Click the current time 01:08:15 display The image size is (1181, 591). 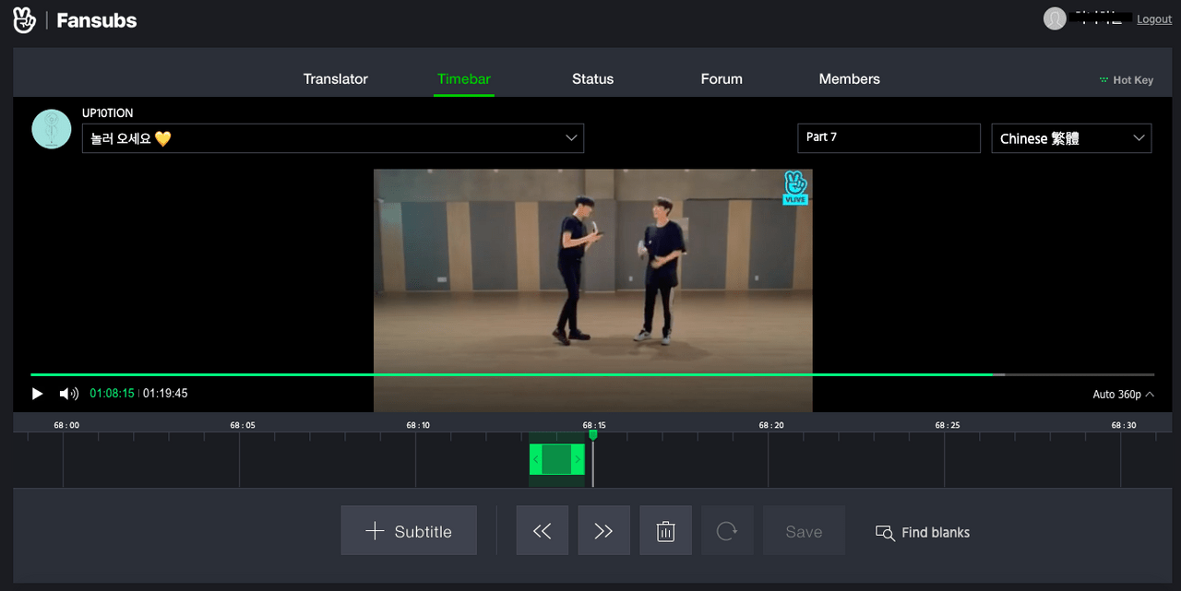point(113,394)
